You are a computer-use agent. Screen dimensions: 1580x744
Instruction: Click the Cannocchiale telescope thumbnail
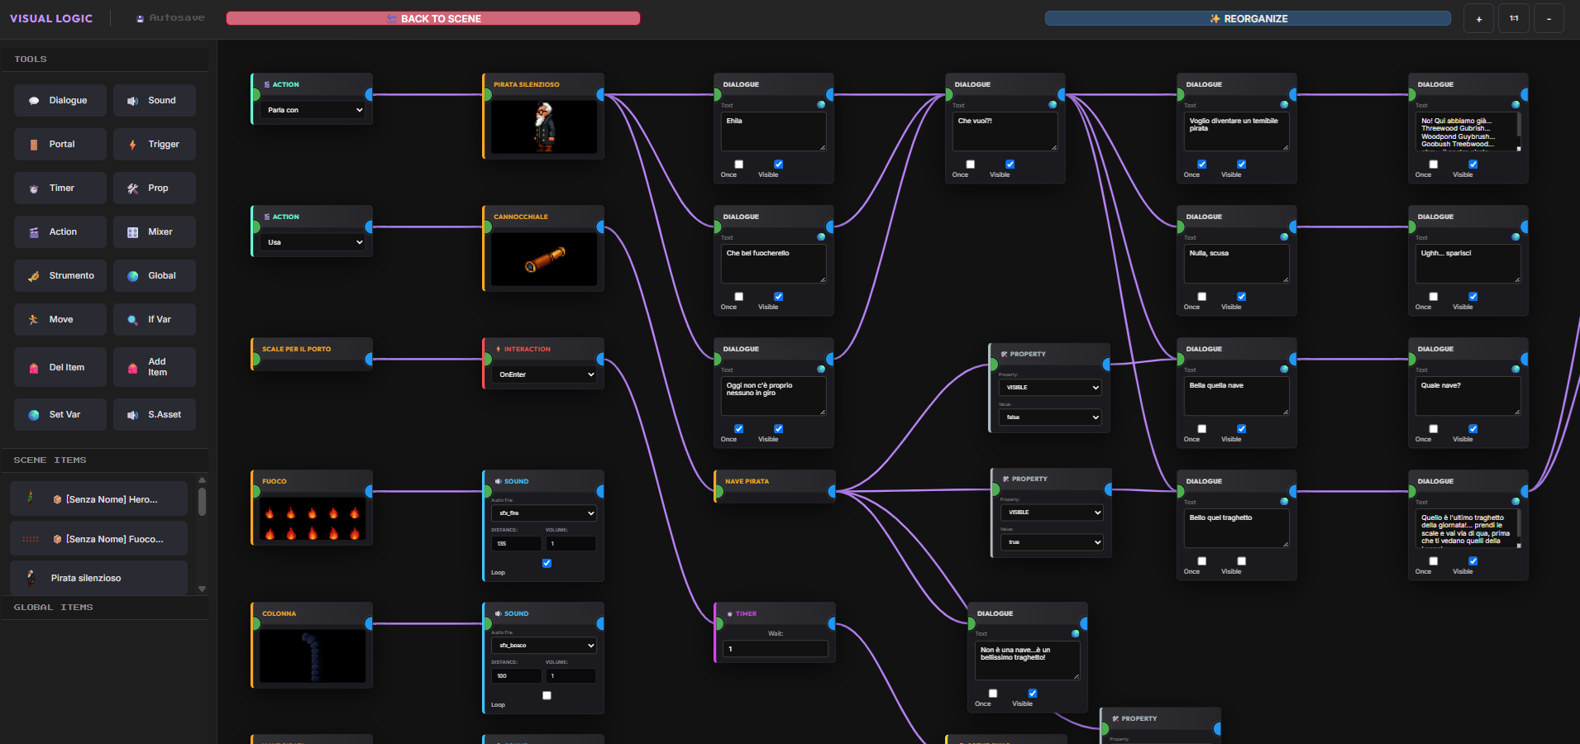[x=544, y=260]
